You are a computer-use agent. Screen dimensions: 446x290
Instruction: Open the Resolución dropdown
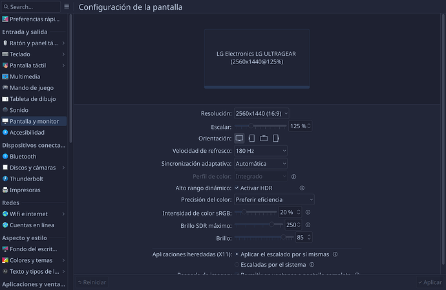261,113
